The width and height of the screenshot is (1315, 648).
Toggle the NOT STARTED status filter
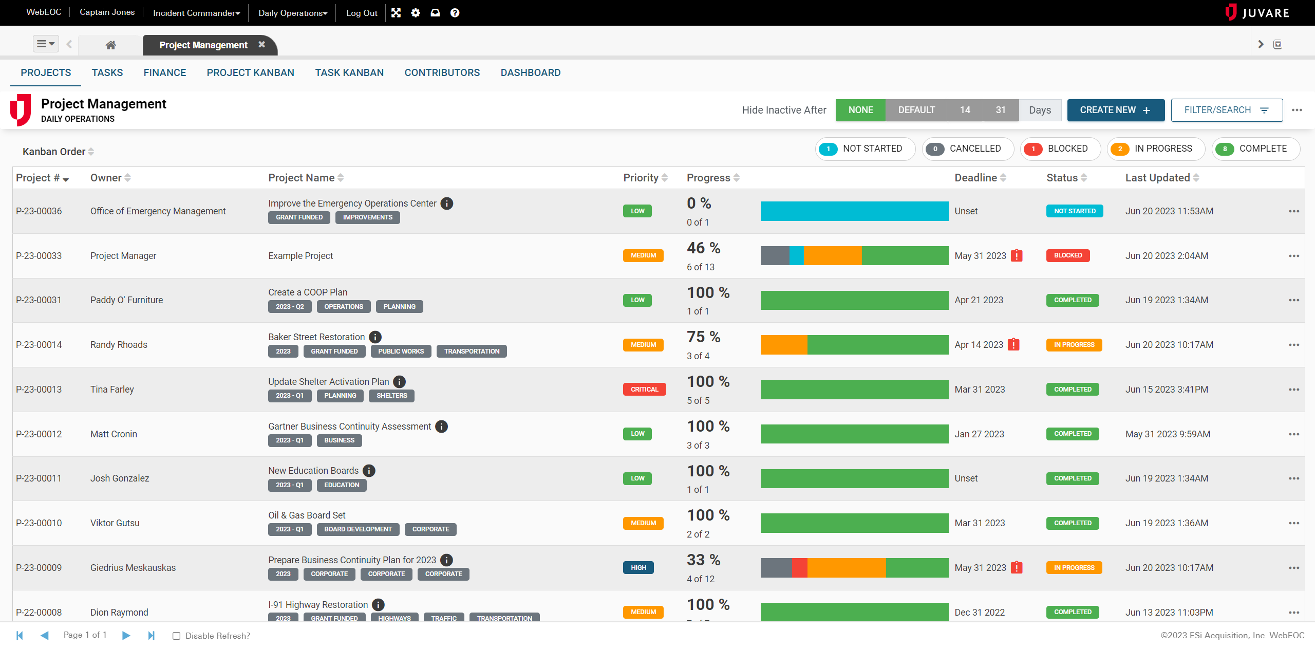pyautogui.click(x=865, y=149)
